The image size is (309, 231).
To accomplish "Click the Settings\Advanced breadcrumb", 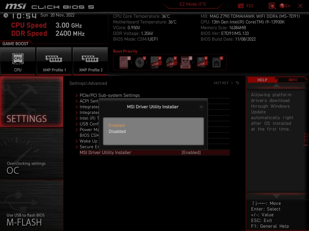I will tap(88, 83).
